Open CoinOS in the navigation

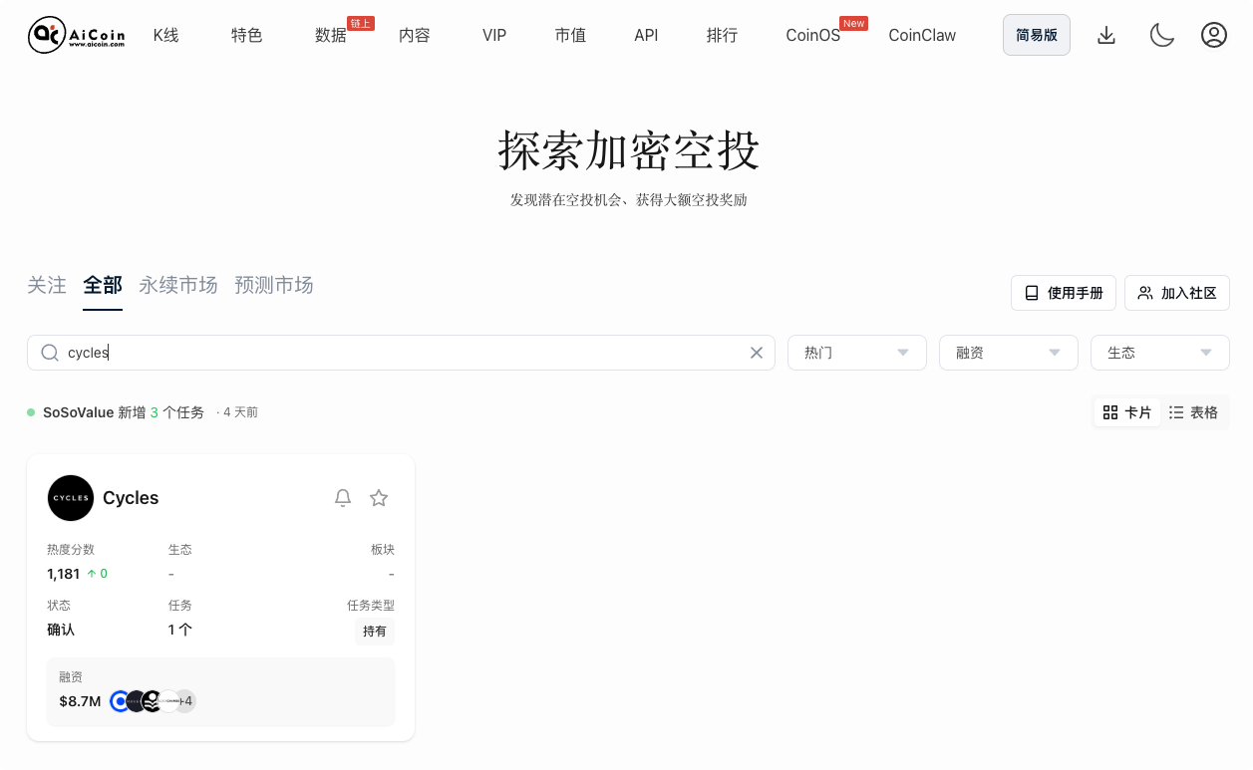tap(812, 35)
